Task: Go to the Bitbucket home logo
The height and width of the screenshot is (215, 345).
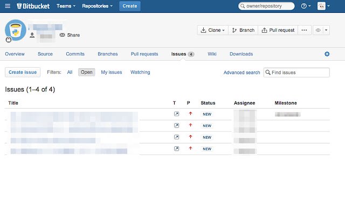Action: (x=33, y=6)
